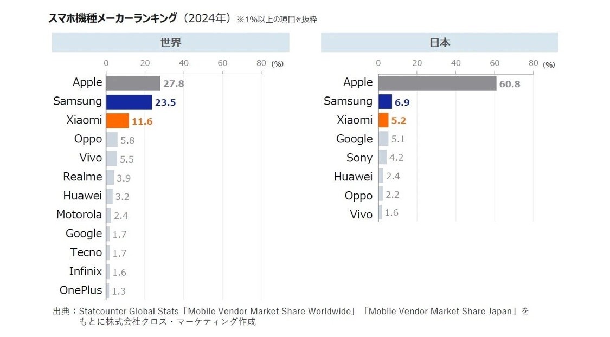The height and width of the screenshot is (337, 610).
Task: Click Xiaomi's orange bar in the 世界 chart
Action: (x=117, y=121)
